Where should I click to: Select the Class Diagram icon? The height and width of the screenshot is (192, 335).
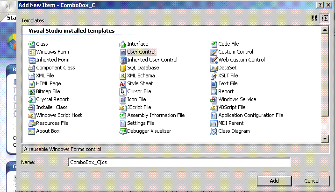coord(214,131)
